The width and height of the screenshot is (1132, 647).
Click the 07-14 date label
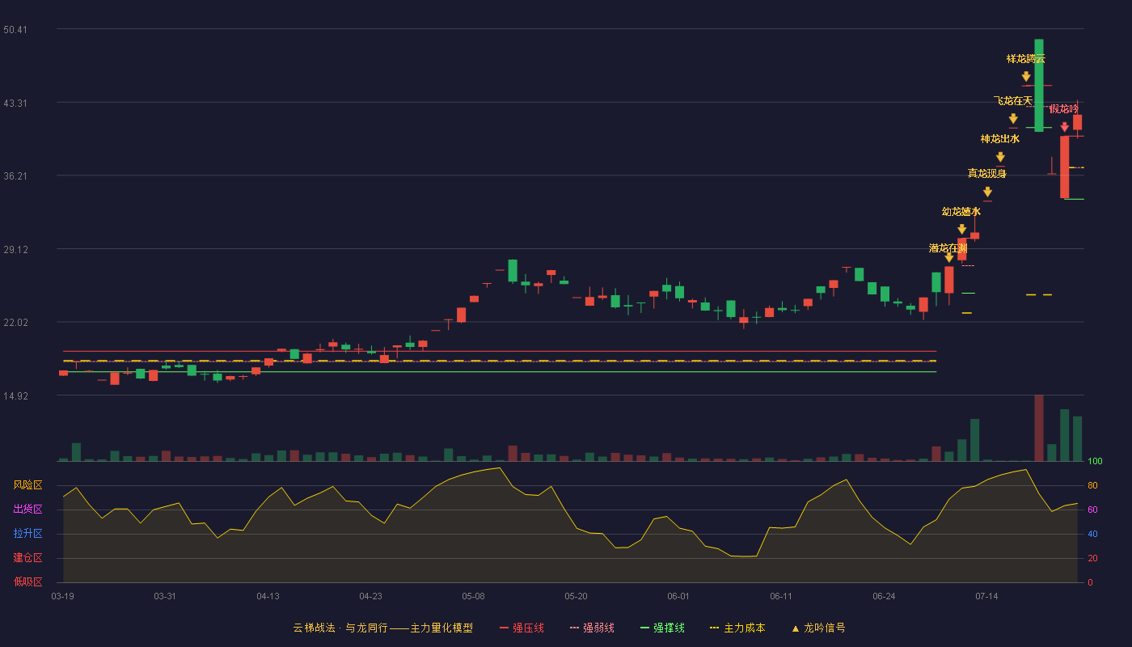(986, 596)
